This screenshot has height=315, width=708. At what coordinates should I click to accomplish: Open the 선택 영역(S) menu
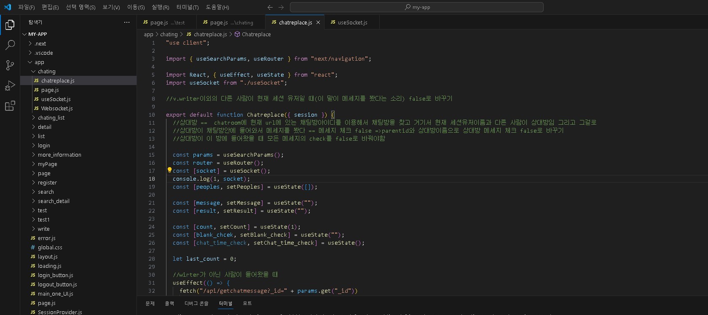[x=80, y=7]
